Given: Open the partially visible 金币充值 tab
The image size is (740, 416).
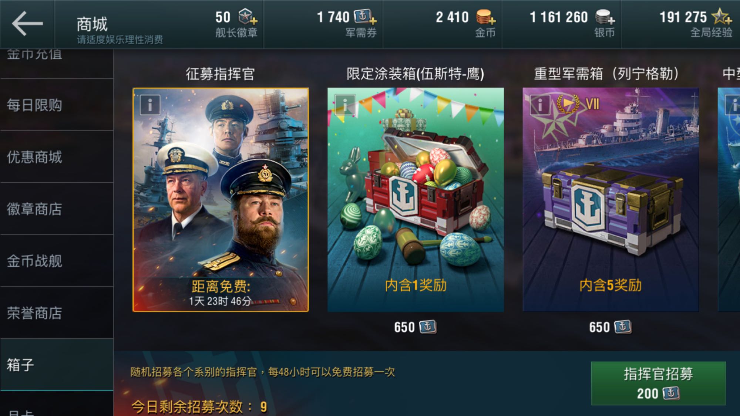Looking at the screenshot, I should coord(57,64).
